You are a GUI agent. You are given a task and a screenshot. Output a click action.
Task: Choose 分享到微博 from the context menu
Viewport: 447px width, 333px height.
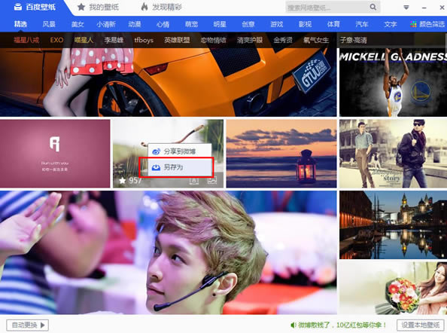pos(180,151)
